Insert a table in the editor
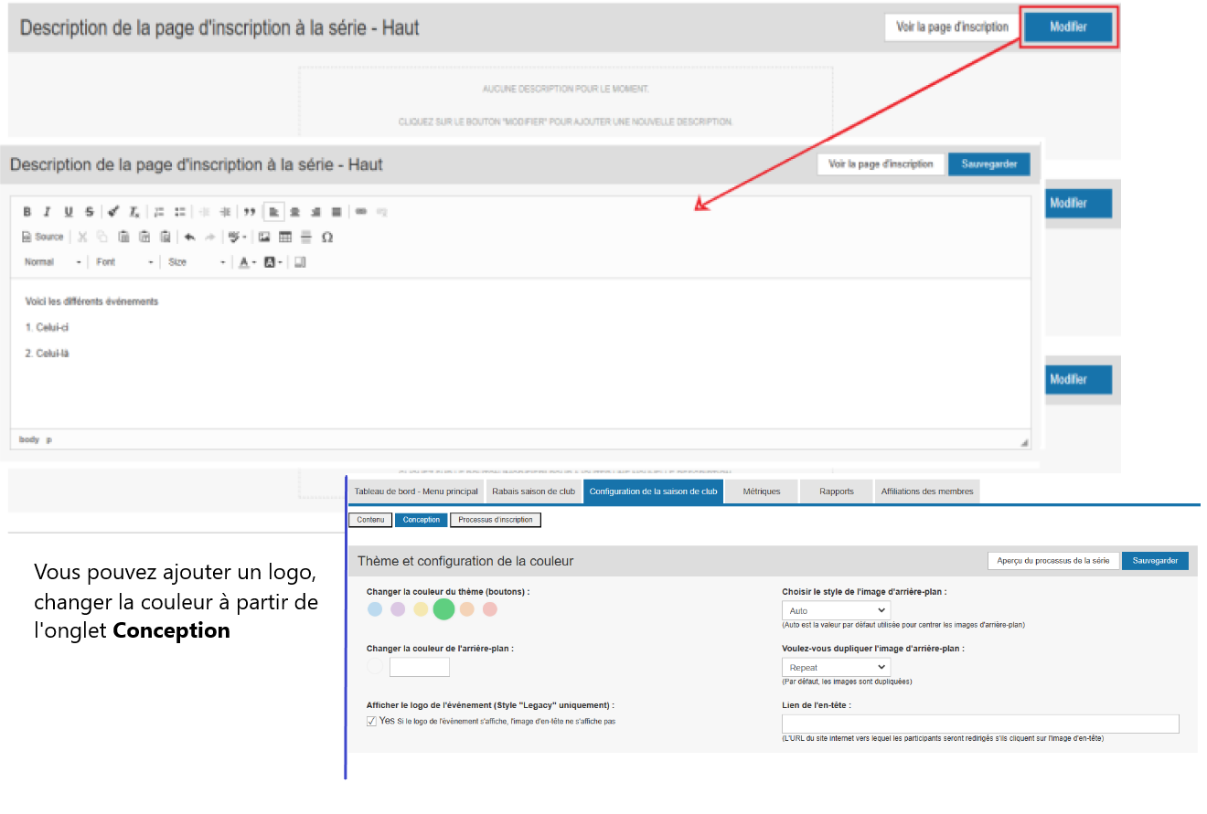This screenshot has width=1207, height=814. (x=285, y=237)
